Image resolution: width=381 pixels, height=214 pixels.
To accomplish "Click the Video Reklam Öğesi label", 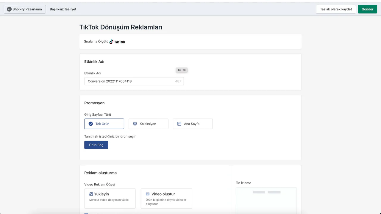I will 100,184.
